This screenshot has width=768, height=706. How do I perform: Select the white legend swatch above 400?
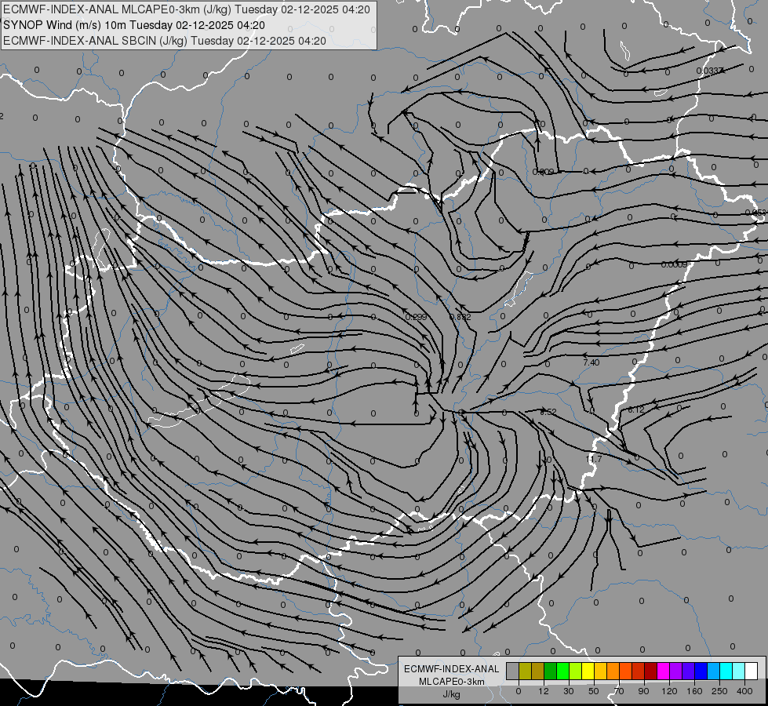tap(752, 671)
